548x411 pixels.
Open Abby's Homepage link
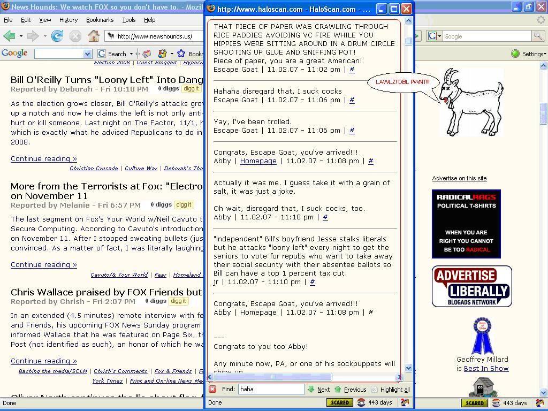point(258,161)
